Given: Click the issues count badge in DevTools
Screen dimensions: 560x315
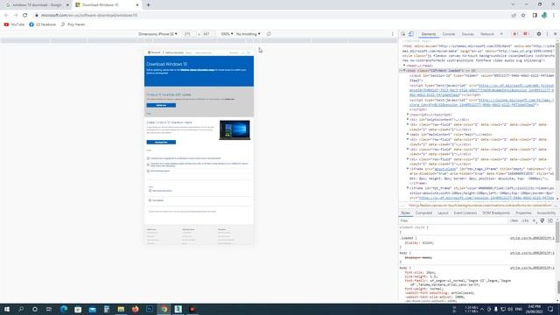Looking at the screenshot, I should [526, 34].
